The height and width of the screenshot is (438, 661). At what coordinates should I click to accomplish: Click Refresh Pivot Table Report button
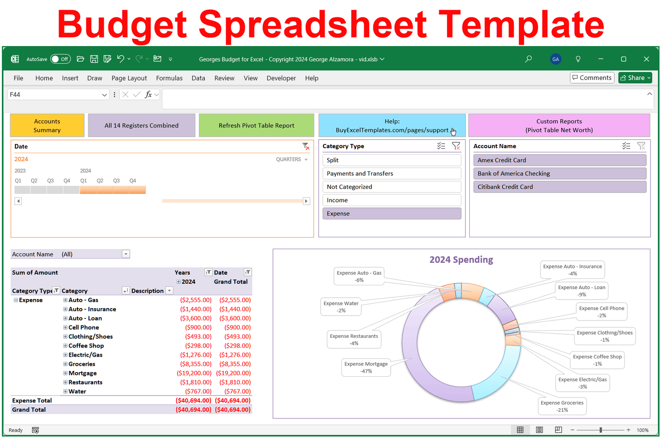pos(256,125)
